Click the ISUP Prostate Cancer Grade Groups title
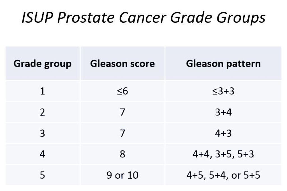 point(143,18)
